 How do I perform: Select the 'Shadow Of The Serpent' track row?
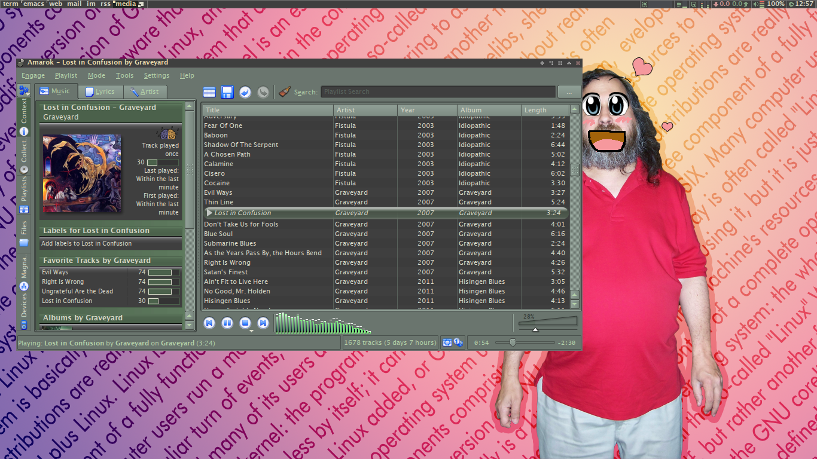385,145
